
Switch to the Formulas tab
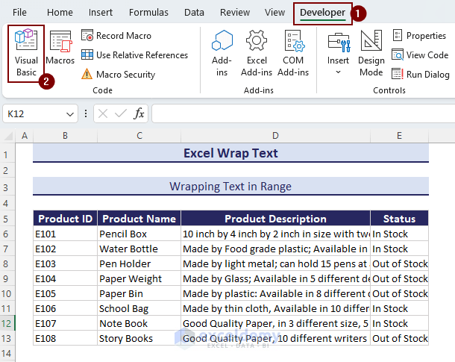(x=148, y=13)
